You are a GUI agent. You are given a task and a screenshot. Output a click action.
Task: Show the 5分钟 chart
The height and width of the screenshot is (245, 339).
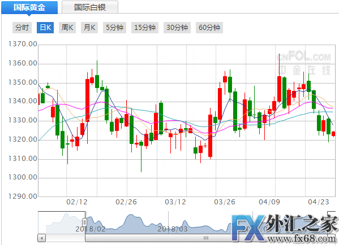(x=114, y=28)
